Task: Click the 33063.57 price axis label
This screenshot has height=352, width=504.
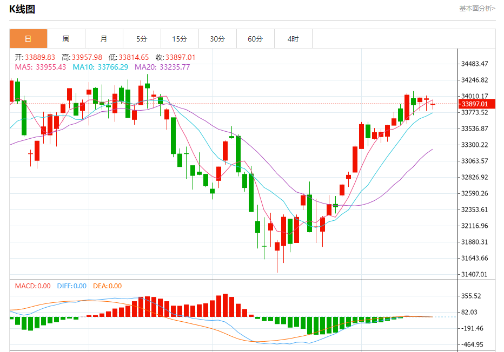Action: 474,161
